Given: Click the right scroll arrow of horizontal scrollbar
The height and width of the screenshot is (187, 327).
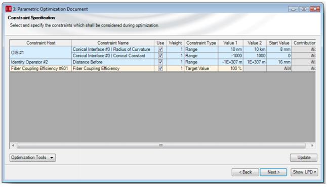Looking at the screenshot, I should [312, 145].
